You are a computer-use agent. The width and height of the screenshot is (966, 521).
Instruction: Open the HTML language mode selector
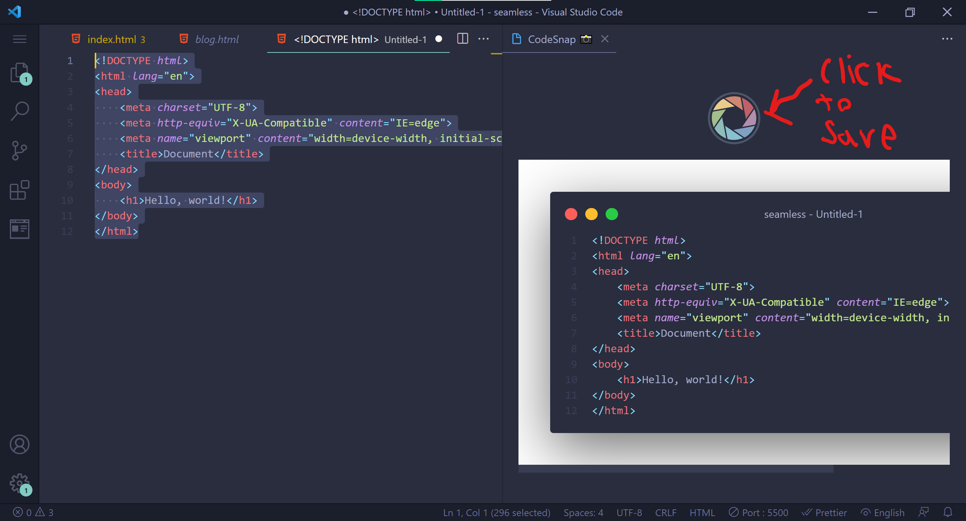point(702,512)
